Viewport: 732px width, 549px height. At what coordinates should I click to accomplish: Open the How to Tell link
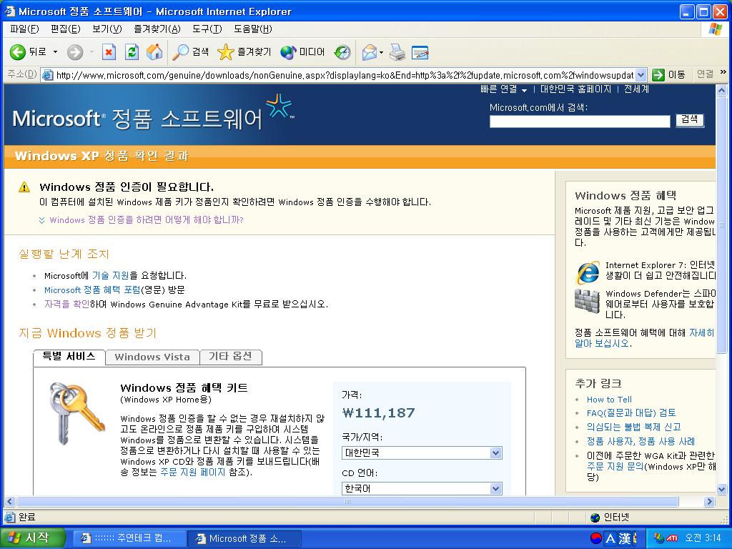[x=609, y=400]
